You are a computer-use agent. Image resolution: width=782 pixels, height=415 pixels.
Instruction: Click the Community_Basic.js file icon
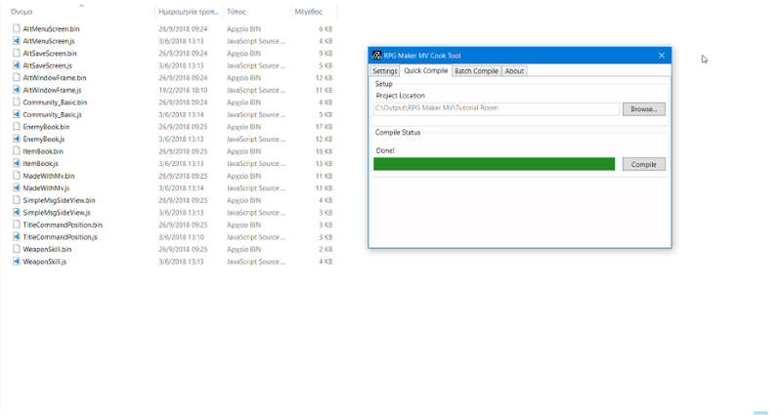click(17, 114)
